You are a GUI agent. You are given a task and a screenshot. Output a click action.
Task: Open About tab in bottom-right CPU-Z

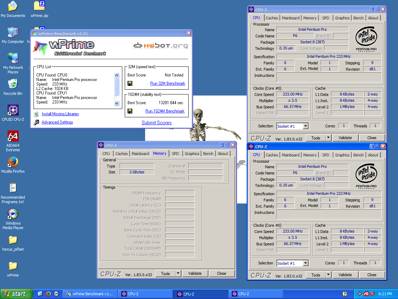pos(373,155)
